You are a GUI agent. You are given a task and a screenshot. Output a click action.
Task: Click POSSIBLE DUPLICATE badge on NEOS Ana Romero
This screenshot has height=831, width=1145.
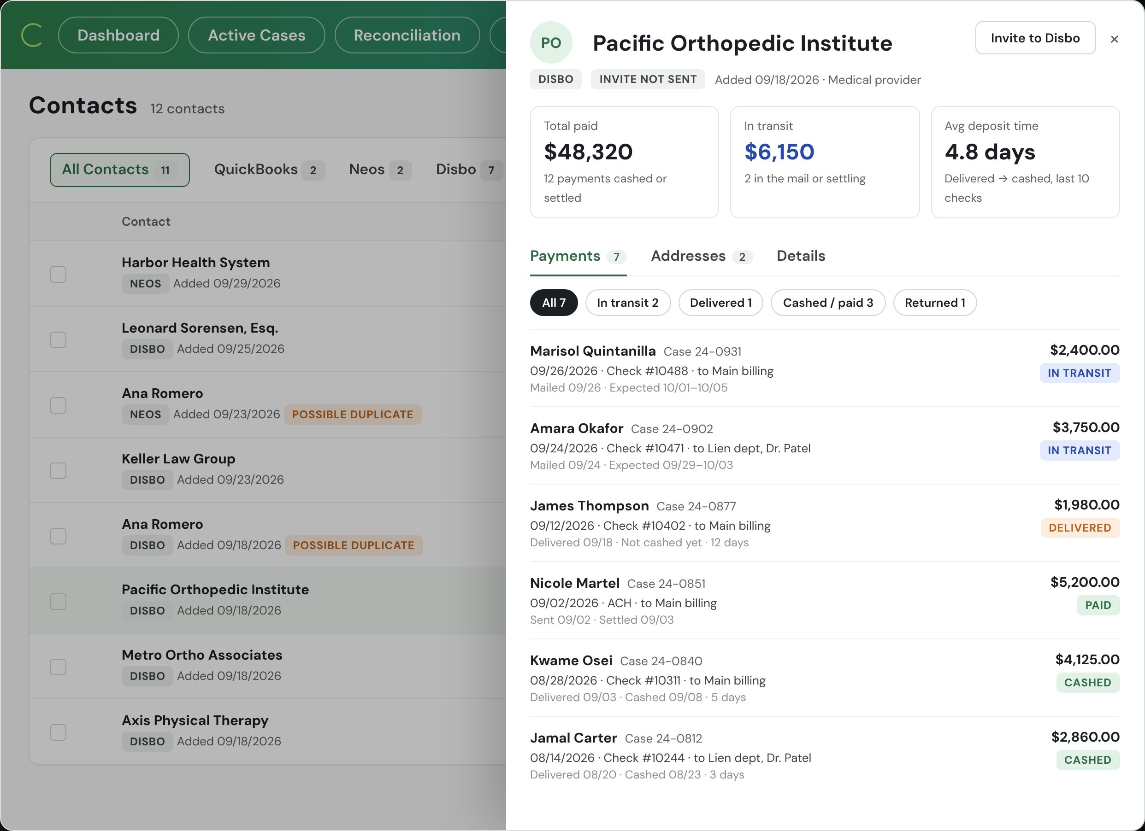pyautogui.click(x=353, y=414)
